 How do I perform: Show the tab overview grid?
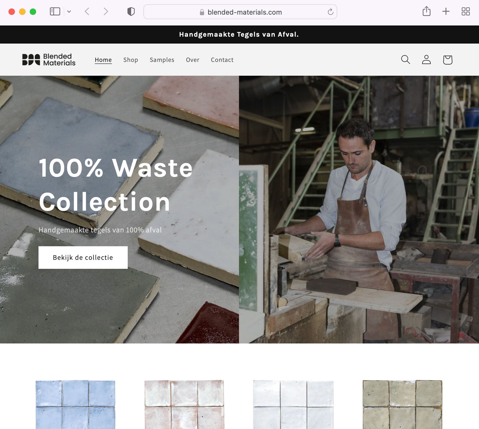465,11
